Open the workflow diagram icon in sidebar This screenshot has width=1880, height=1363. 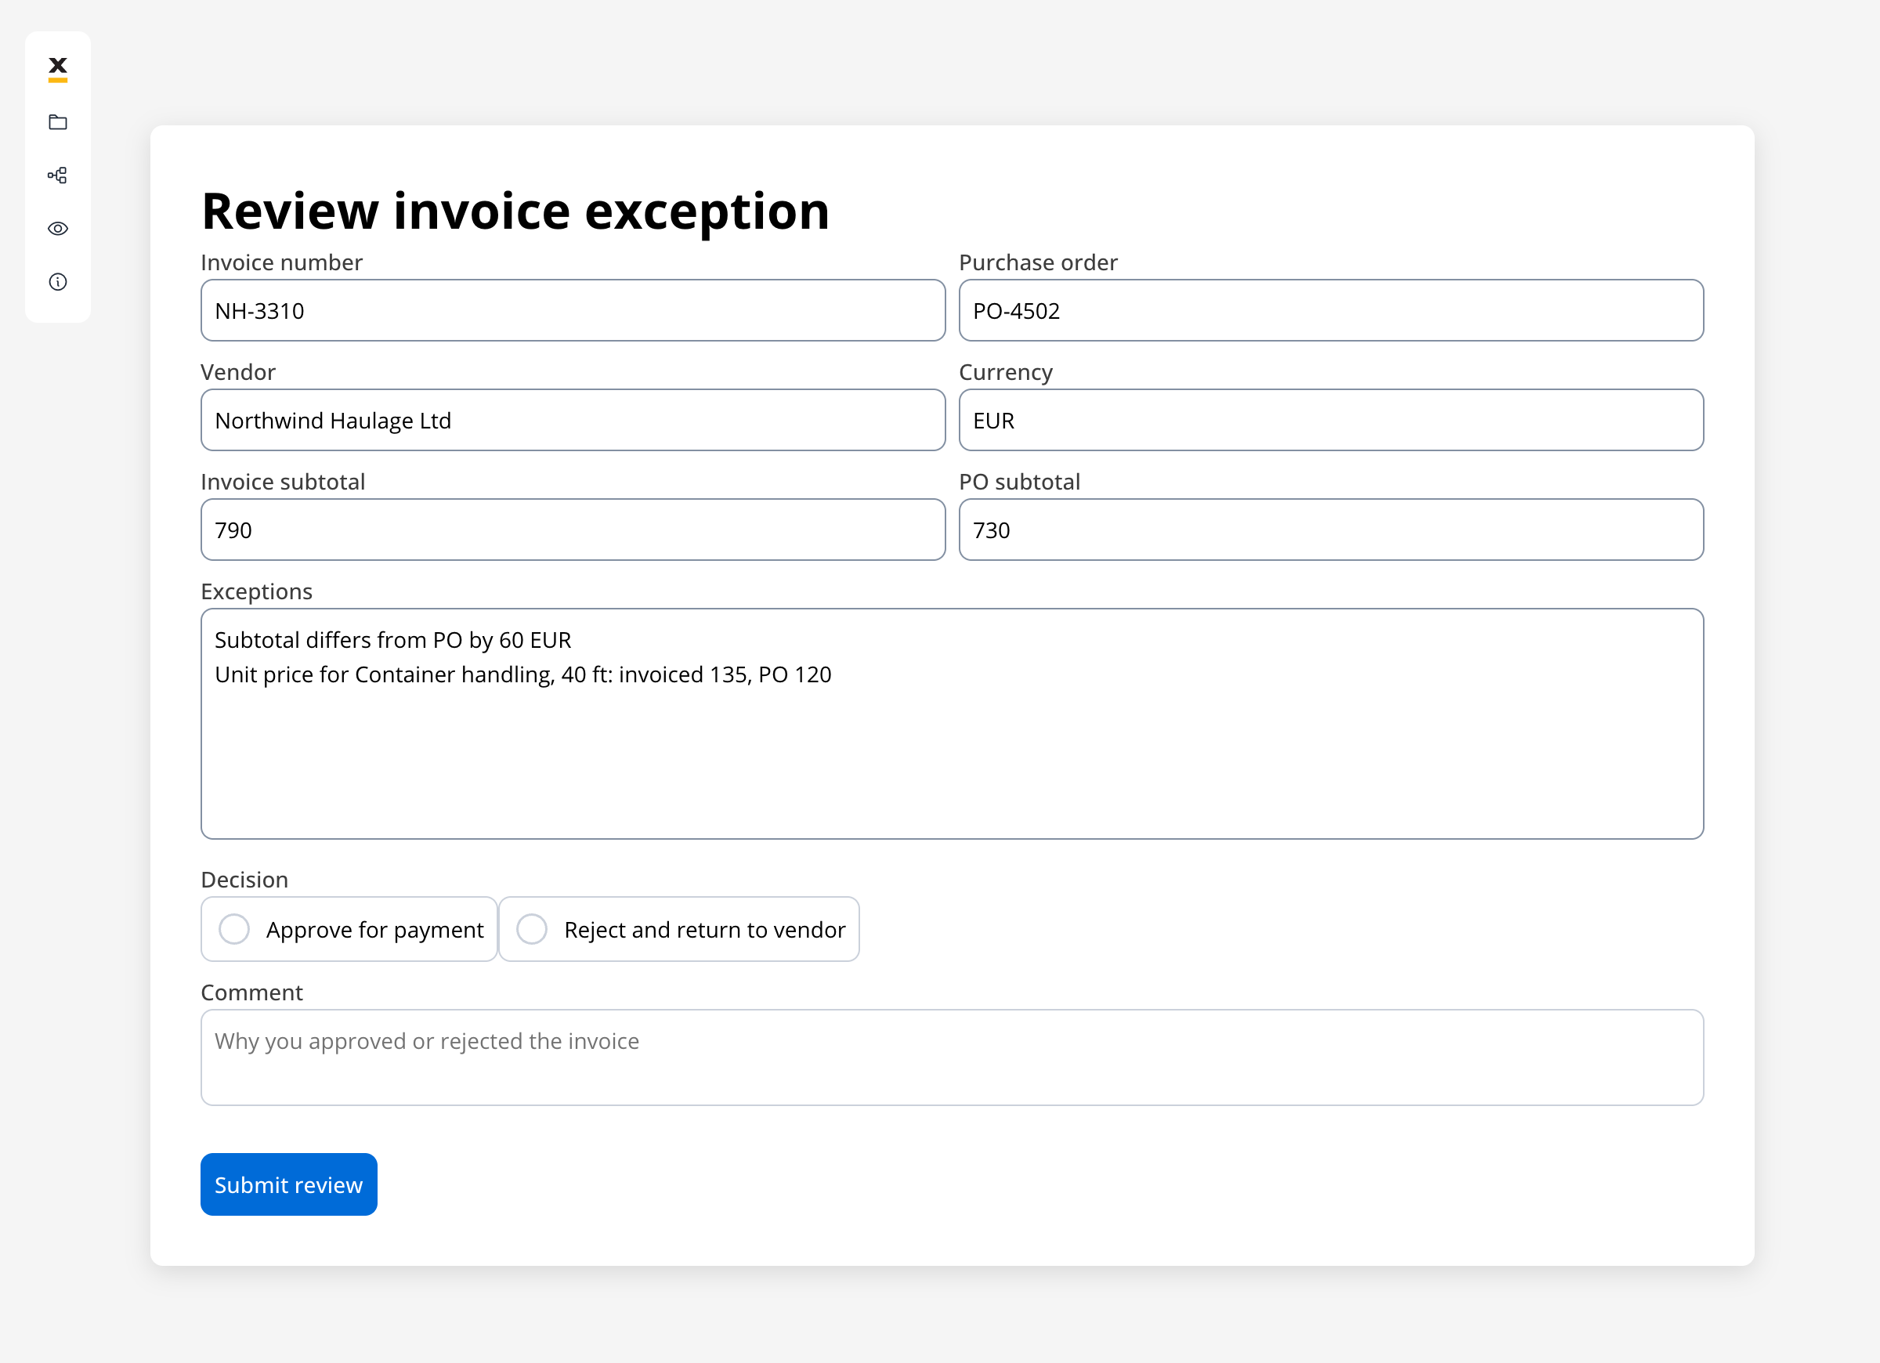point(58,175)
